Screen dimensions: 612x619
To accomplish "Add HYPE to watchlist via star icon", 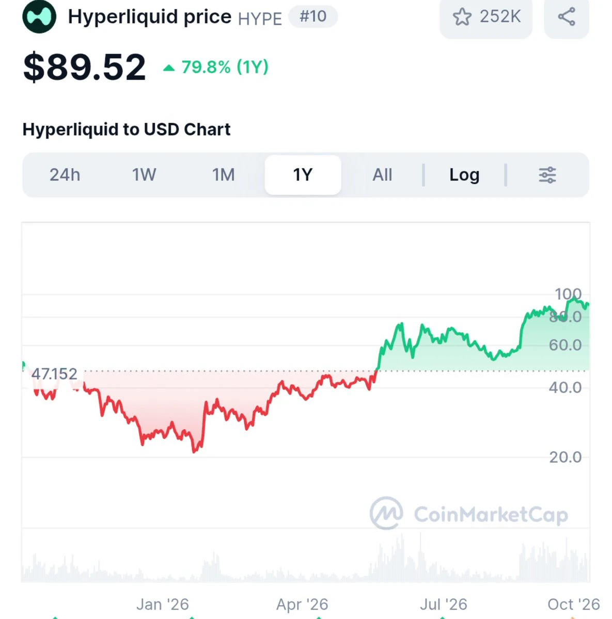I will pyautogui.click(x=462, y=17).
